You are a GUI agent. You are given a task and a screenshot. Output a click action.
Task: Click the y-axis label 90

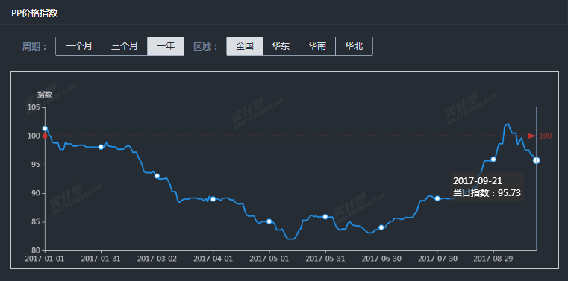[37, 193]
